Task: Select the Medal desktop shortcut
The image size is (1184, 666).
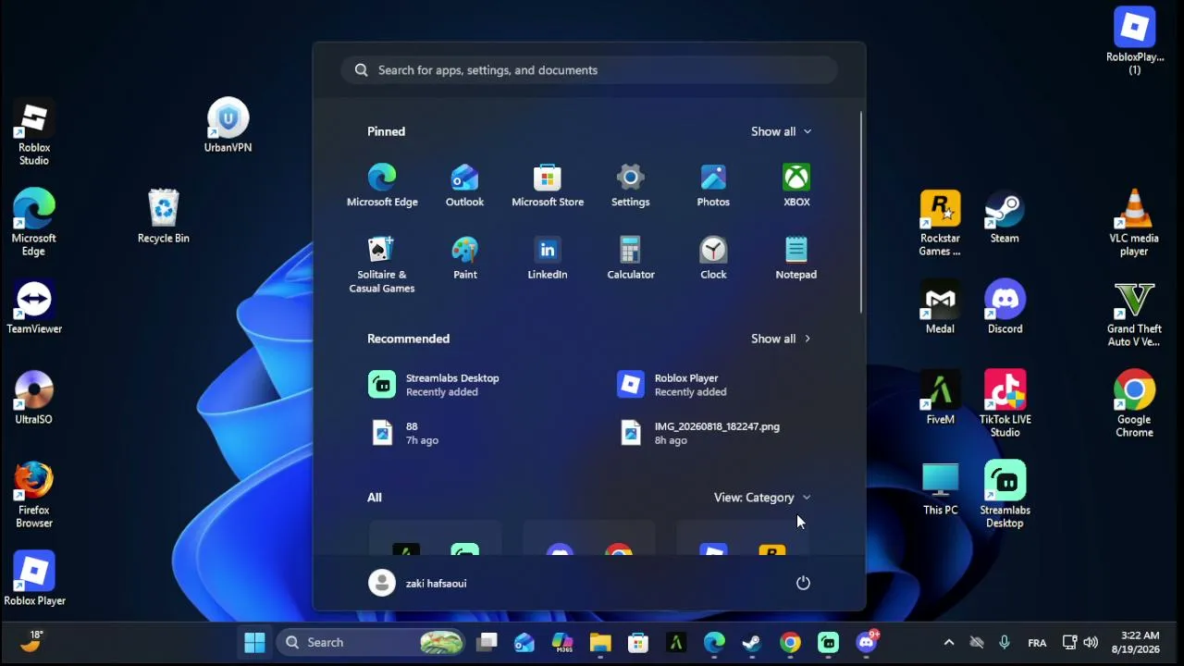Action: (940, 307)
